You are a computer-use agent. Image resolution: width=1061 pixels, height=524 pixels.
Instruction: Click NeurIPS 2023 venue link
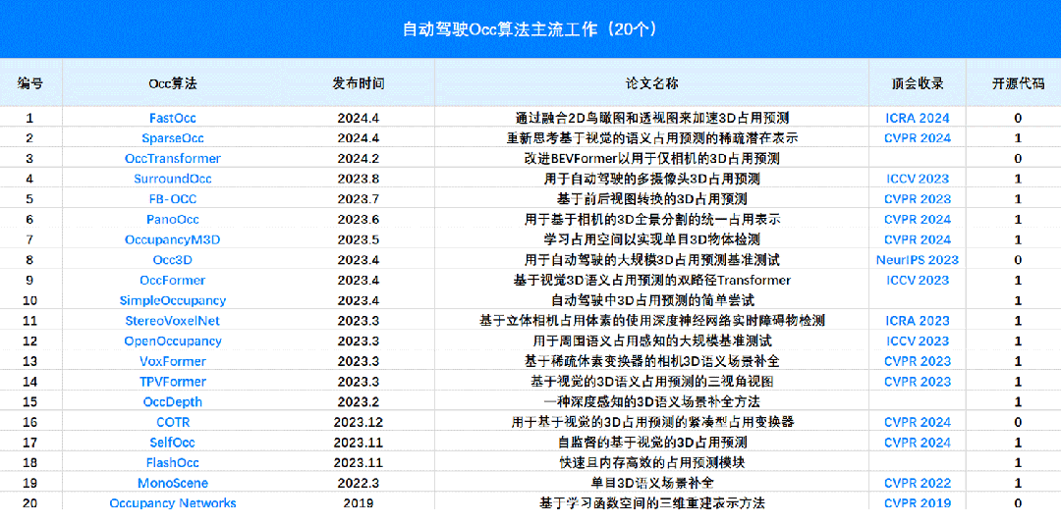(918, 260)
